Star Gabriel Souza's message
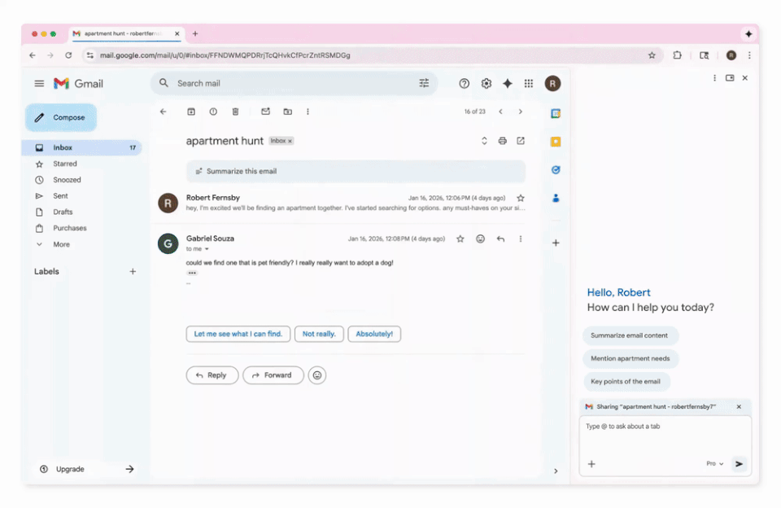Viewport: 781px width, 508px height. (460, 239)
